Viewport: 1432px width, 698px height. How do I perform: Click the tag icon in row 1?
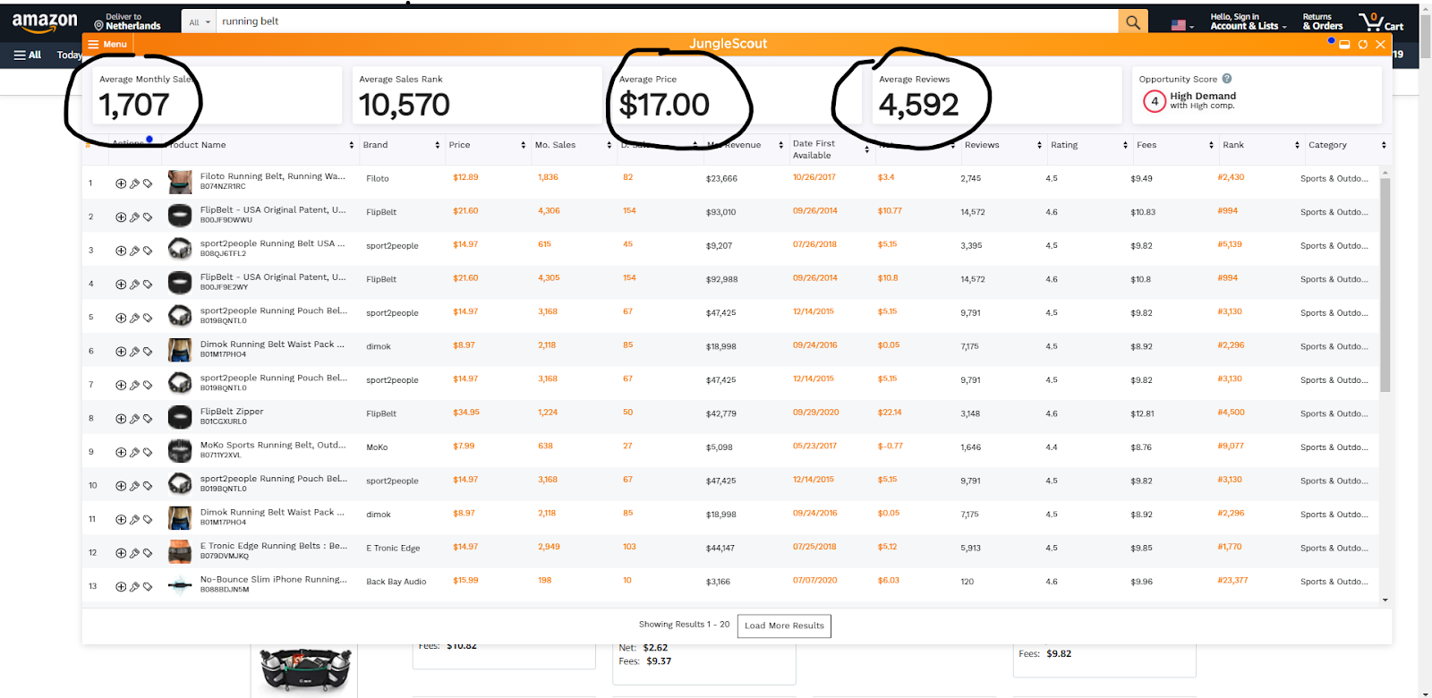[x=148, y=183]
